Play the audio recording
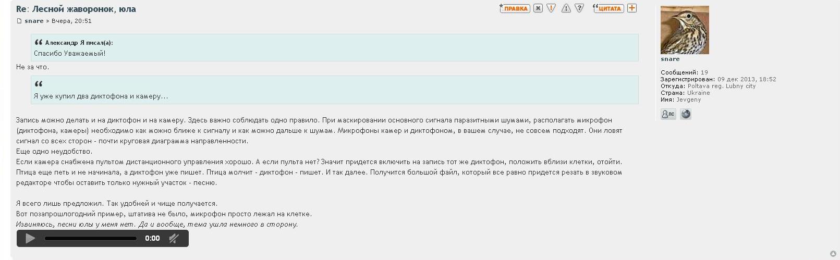840x260 pixels. pyautogui.click(x=30, y=238)
